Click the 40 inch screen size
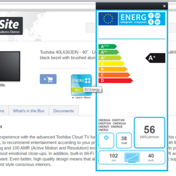Viewport: 176px width, 176px height. pos(151,157)
